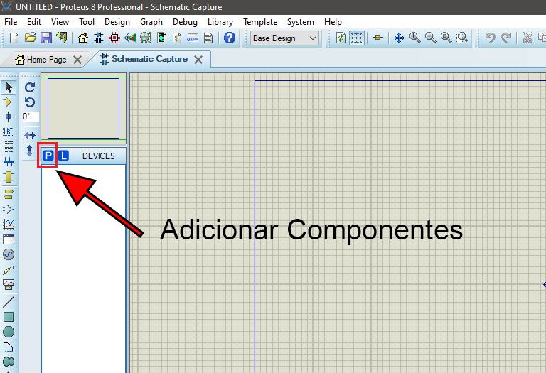
Task: Click the Redo arrow icon
Action: coord(506,38)
